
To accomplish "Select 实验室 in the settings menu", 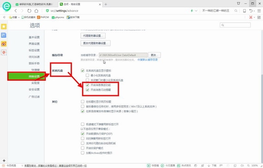I will pyautogui.click(x=36, y=83).
